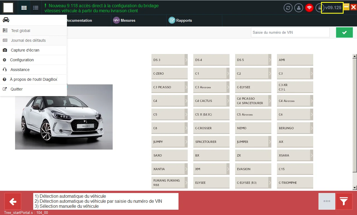Image resolution: width=357 pixels, height=215 pixels.
Task: Choose Quitter from the side menu
Action: click(x=33, y=89)
